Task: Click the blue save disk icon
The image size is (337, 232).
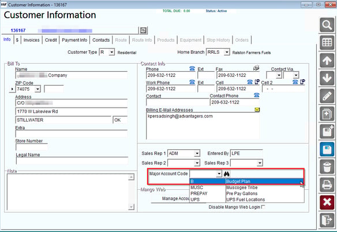Action: [327, 149]
